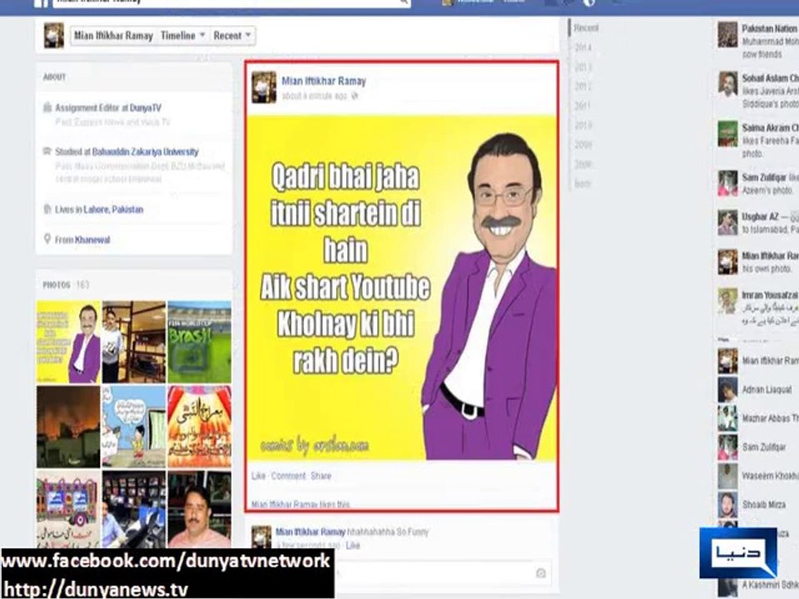
Task: Click the small profile picture in the profile header
Action: 53,35
